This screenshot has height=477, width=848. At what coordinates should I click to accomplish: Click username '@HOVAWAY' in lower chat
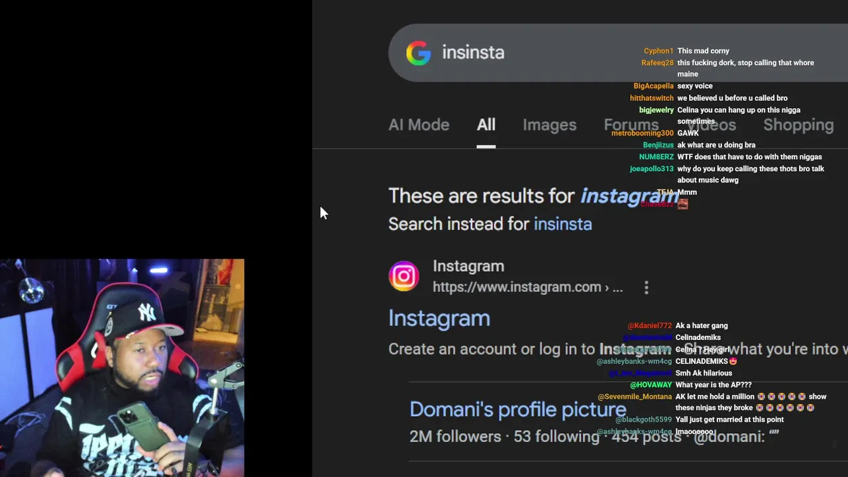pos(651,385)
